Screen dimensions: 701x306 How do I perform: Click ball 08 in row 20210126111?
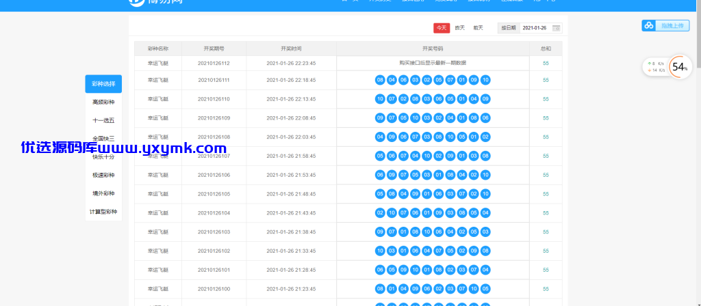coord(381,81)
